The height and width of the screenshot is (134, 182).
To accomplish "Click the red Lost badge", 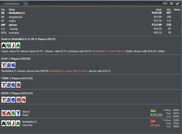I will pyautogui.click(x=153, y=121).
